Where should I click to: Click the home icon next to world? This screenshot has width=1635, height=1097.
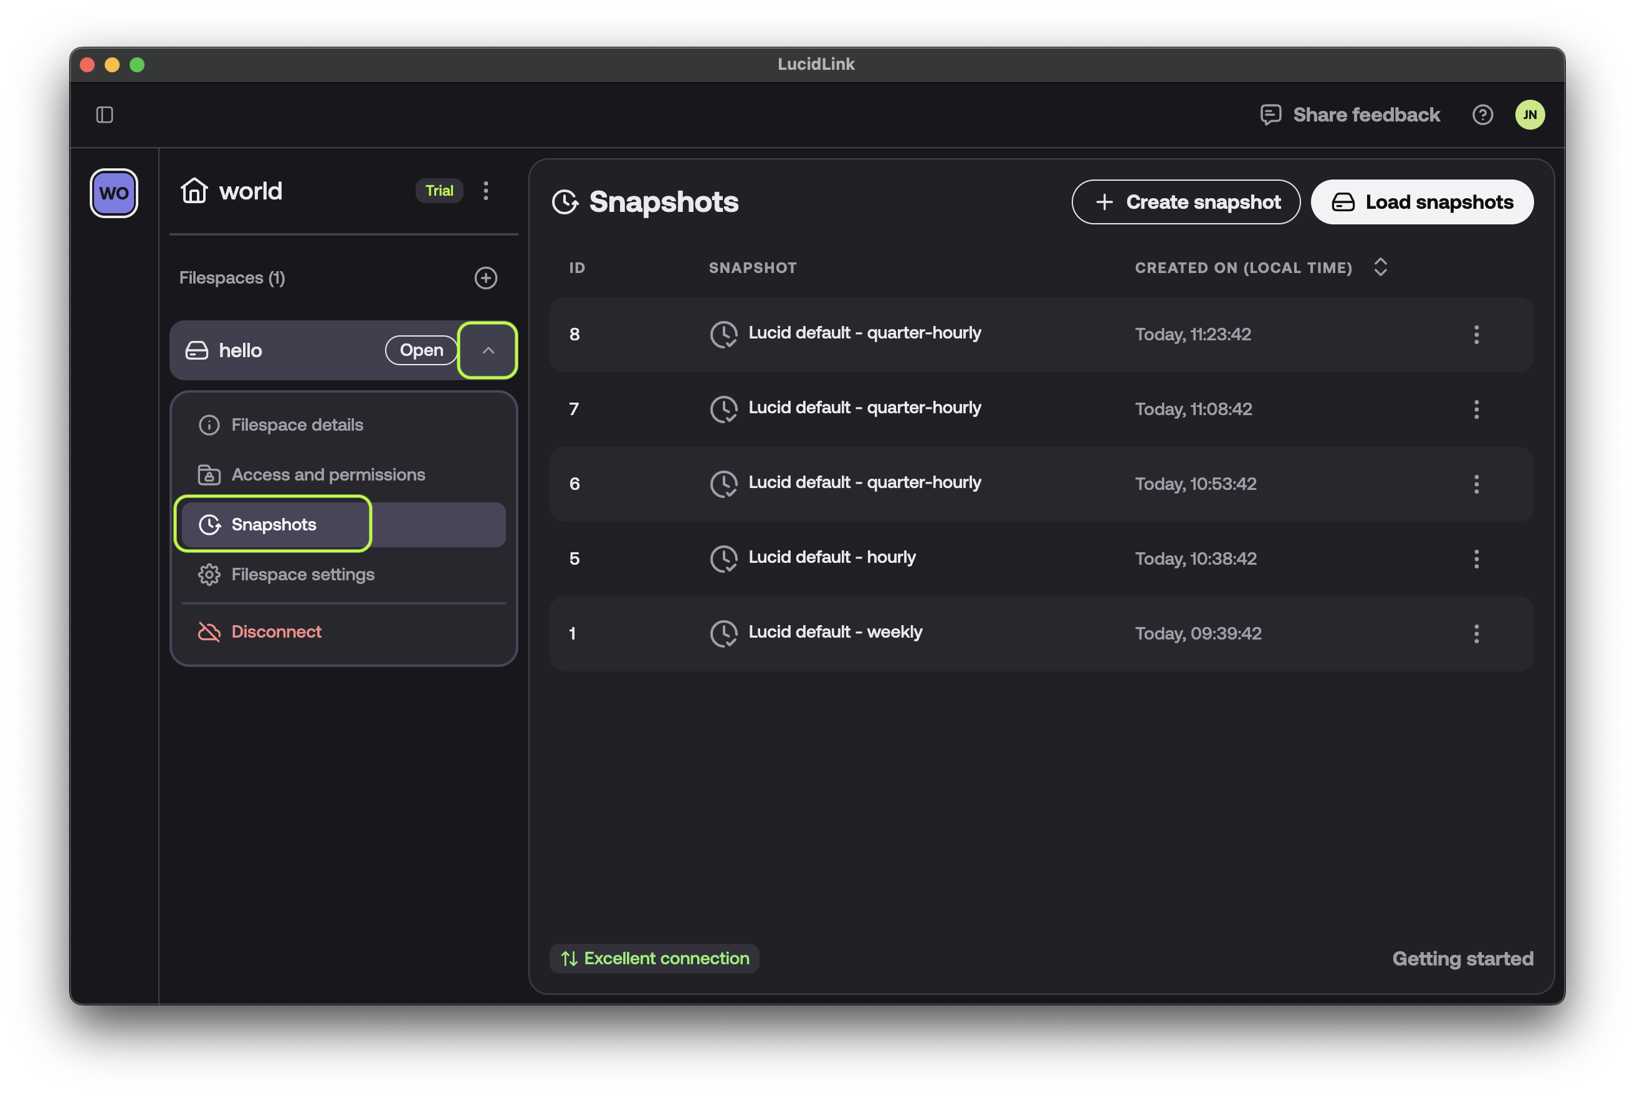click(x=194, y=190)
